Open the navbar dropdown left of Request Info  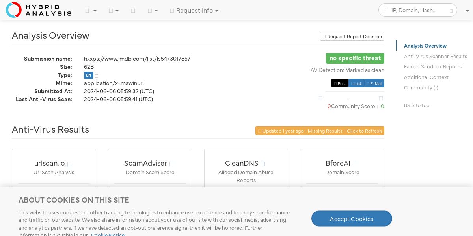click(153, 11)
